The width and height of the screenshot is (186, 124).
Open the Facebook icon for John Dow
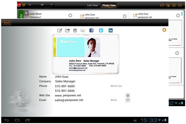(x=91, y=30)
